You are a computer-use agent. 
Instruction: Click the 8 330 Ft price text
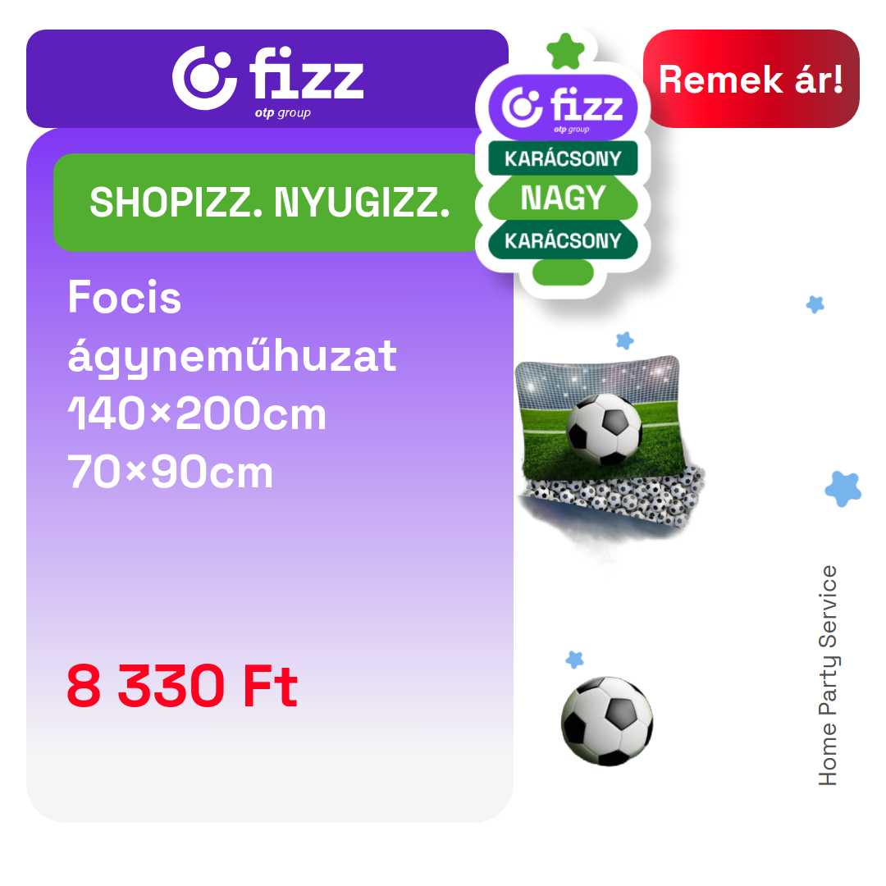[182, 686]
